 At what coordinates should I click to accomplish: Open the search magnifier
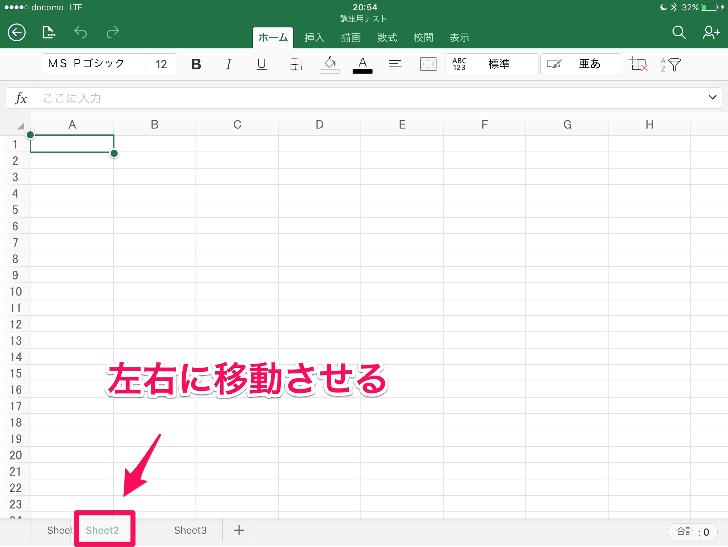coord(679,33)
